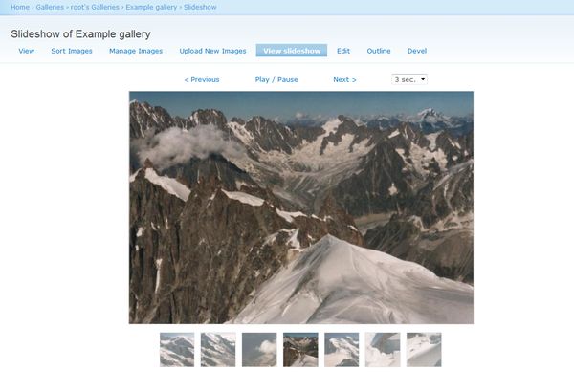
Task: Advance with the Next > link
Action: click(344, 79)
